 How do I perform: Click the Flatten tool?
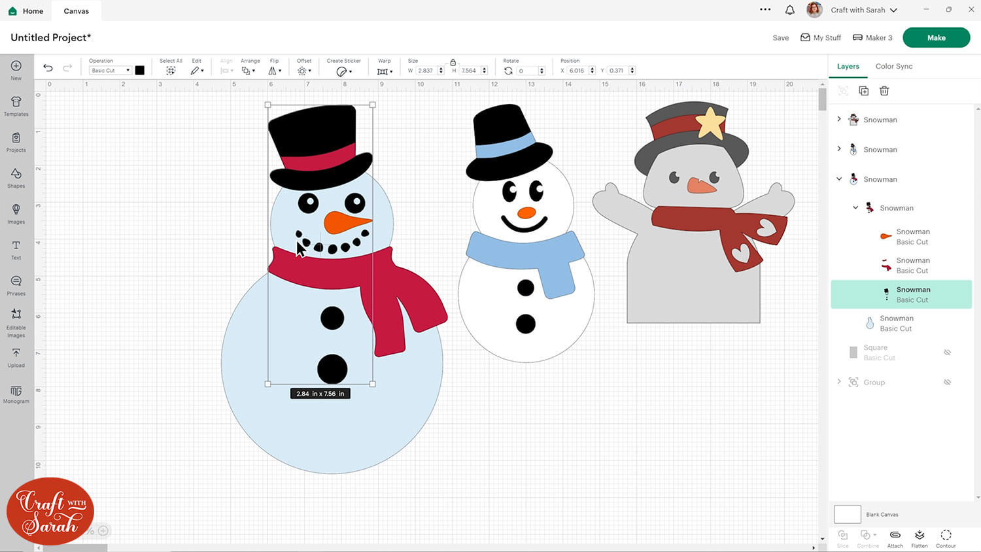click(x=920, y=538)
